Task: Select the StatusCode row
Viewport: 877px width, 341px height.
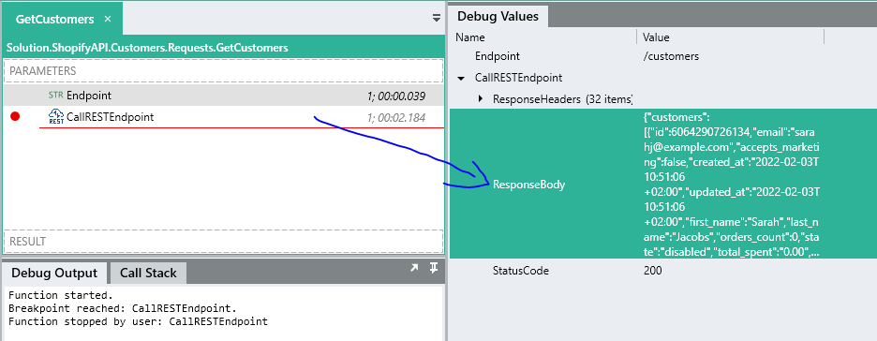Action: click(x=662, y=271)
